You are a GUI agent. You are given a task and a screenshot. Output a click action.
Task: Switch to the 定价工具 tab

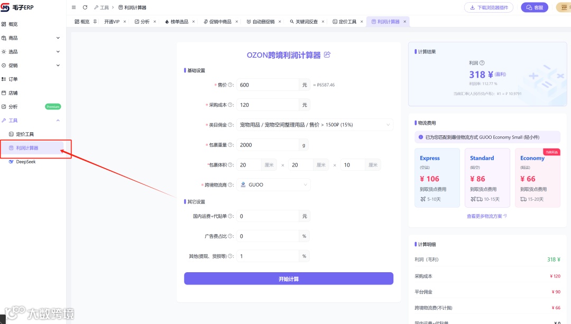[x=345, y=22]
